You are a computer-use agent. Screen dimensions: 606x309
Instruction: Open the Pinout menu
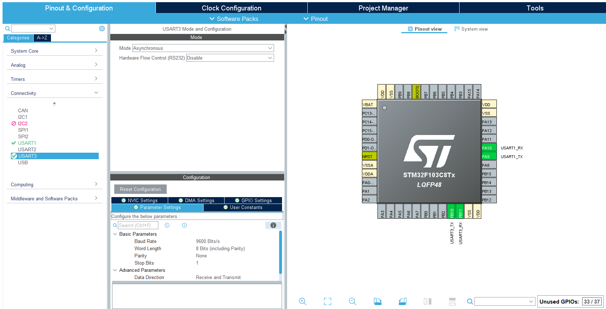(x=315, y=19)
